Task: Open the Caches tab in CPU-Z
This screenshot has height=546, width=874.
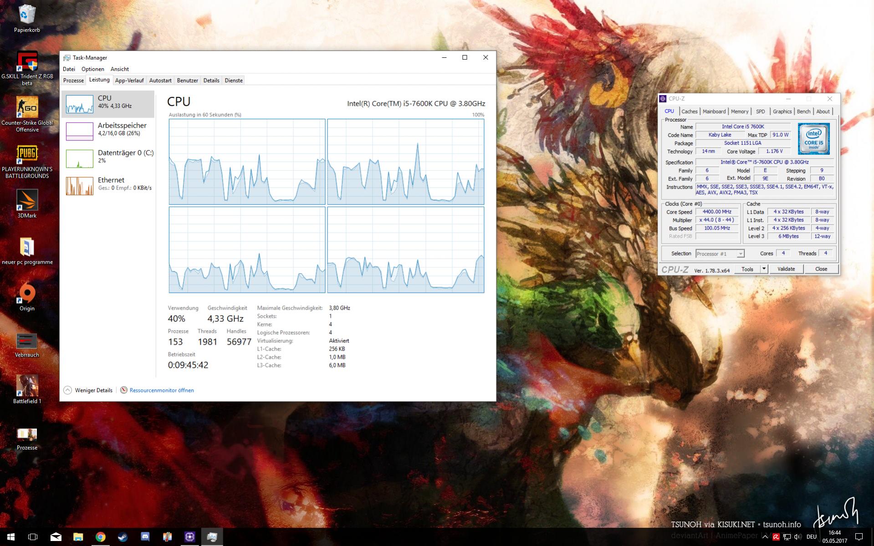Action: click(690, 112)
